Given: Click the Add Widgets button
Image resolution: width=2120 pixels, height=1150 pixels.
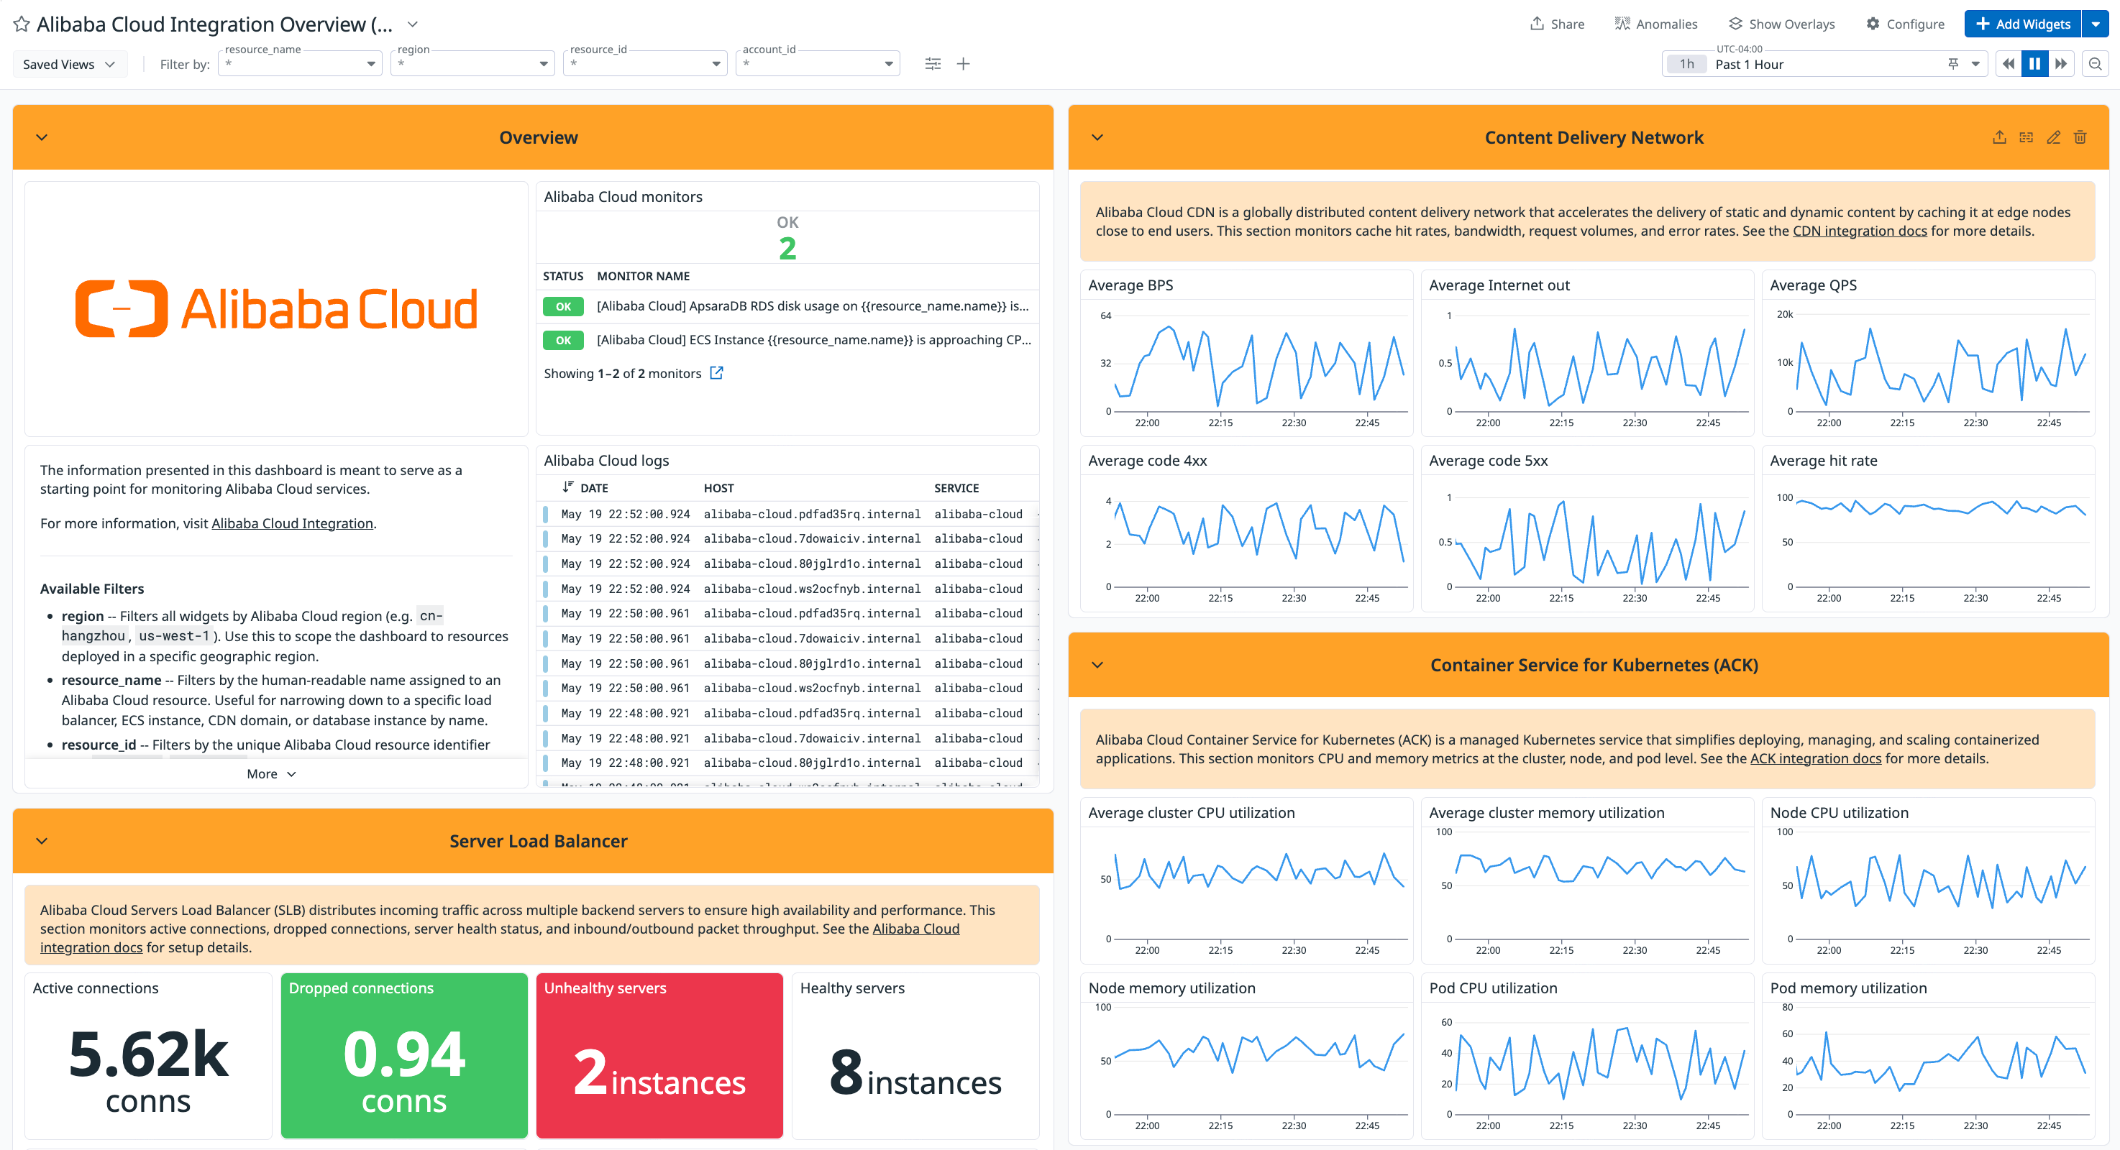Looking at the screenshot, I should tap(2022, 24).
